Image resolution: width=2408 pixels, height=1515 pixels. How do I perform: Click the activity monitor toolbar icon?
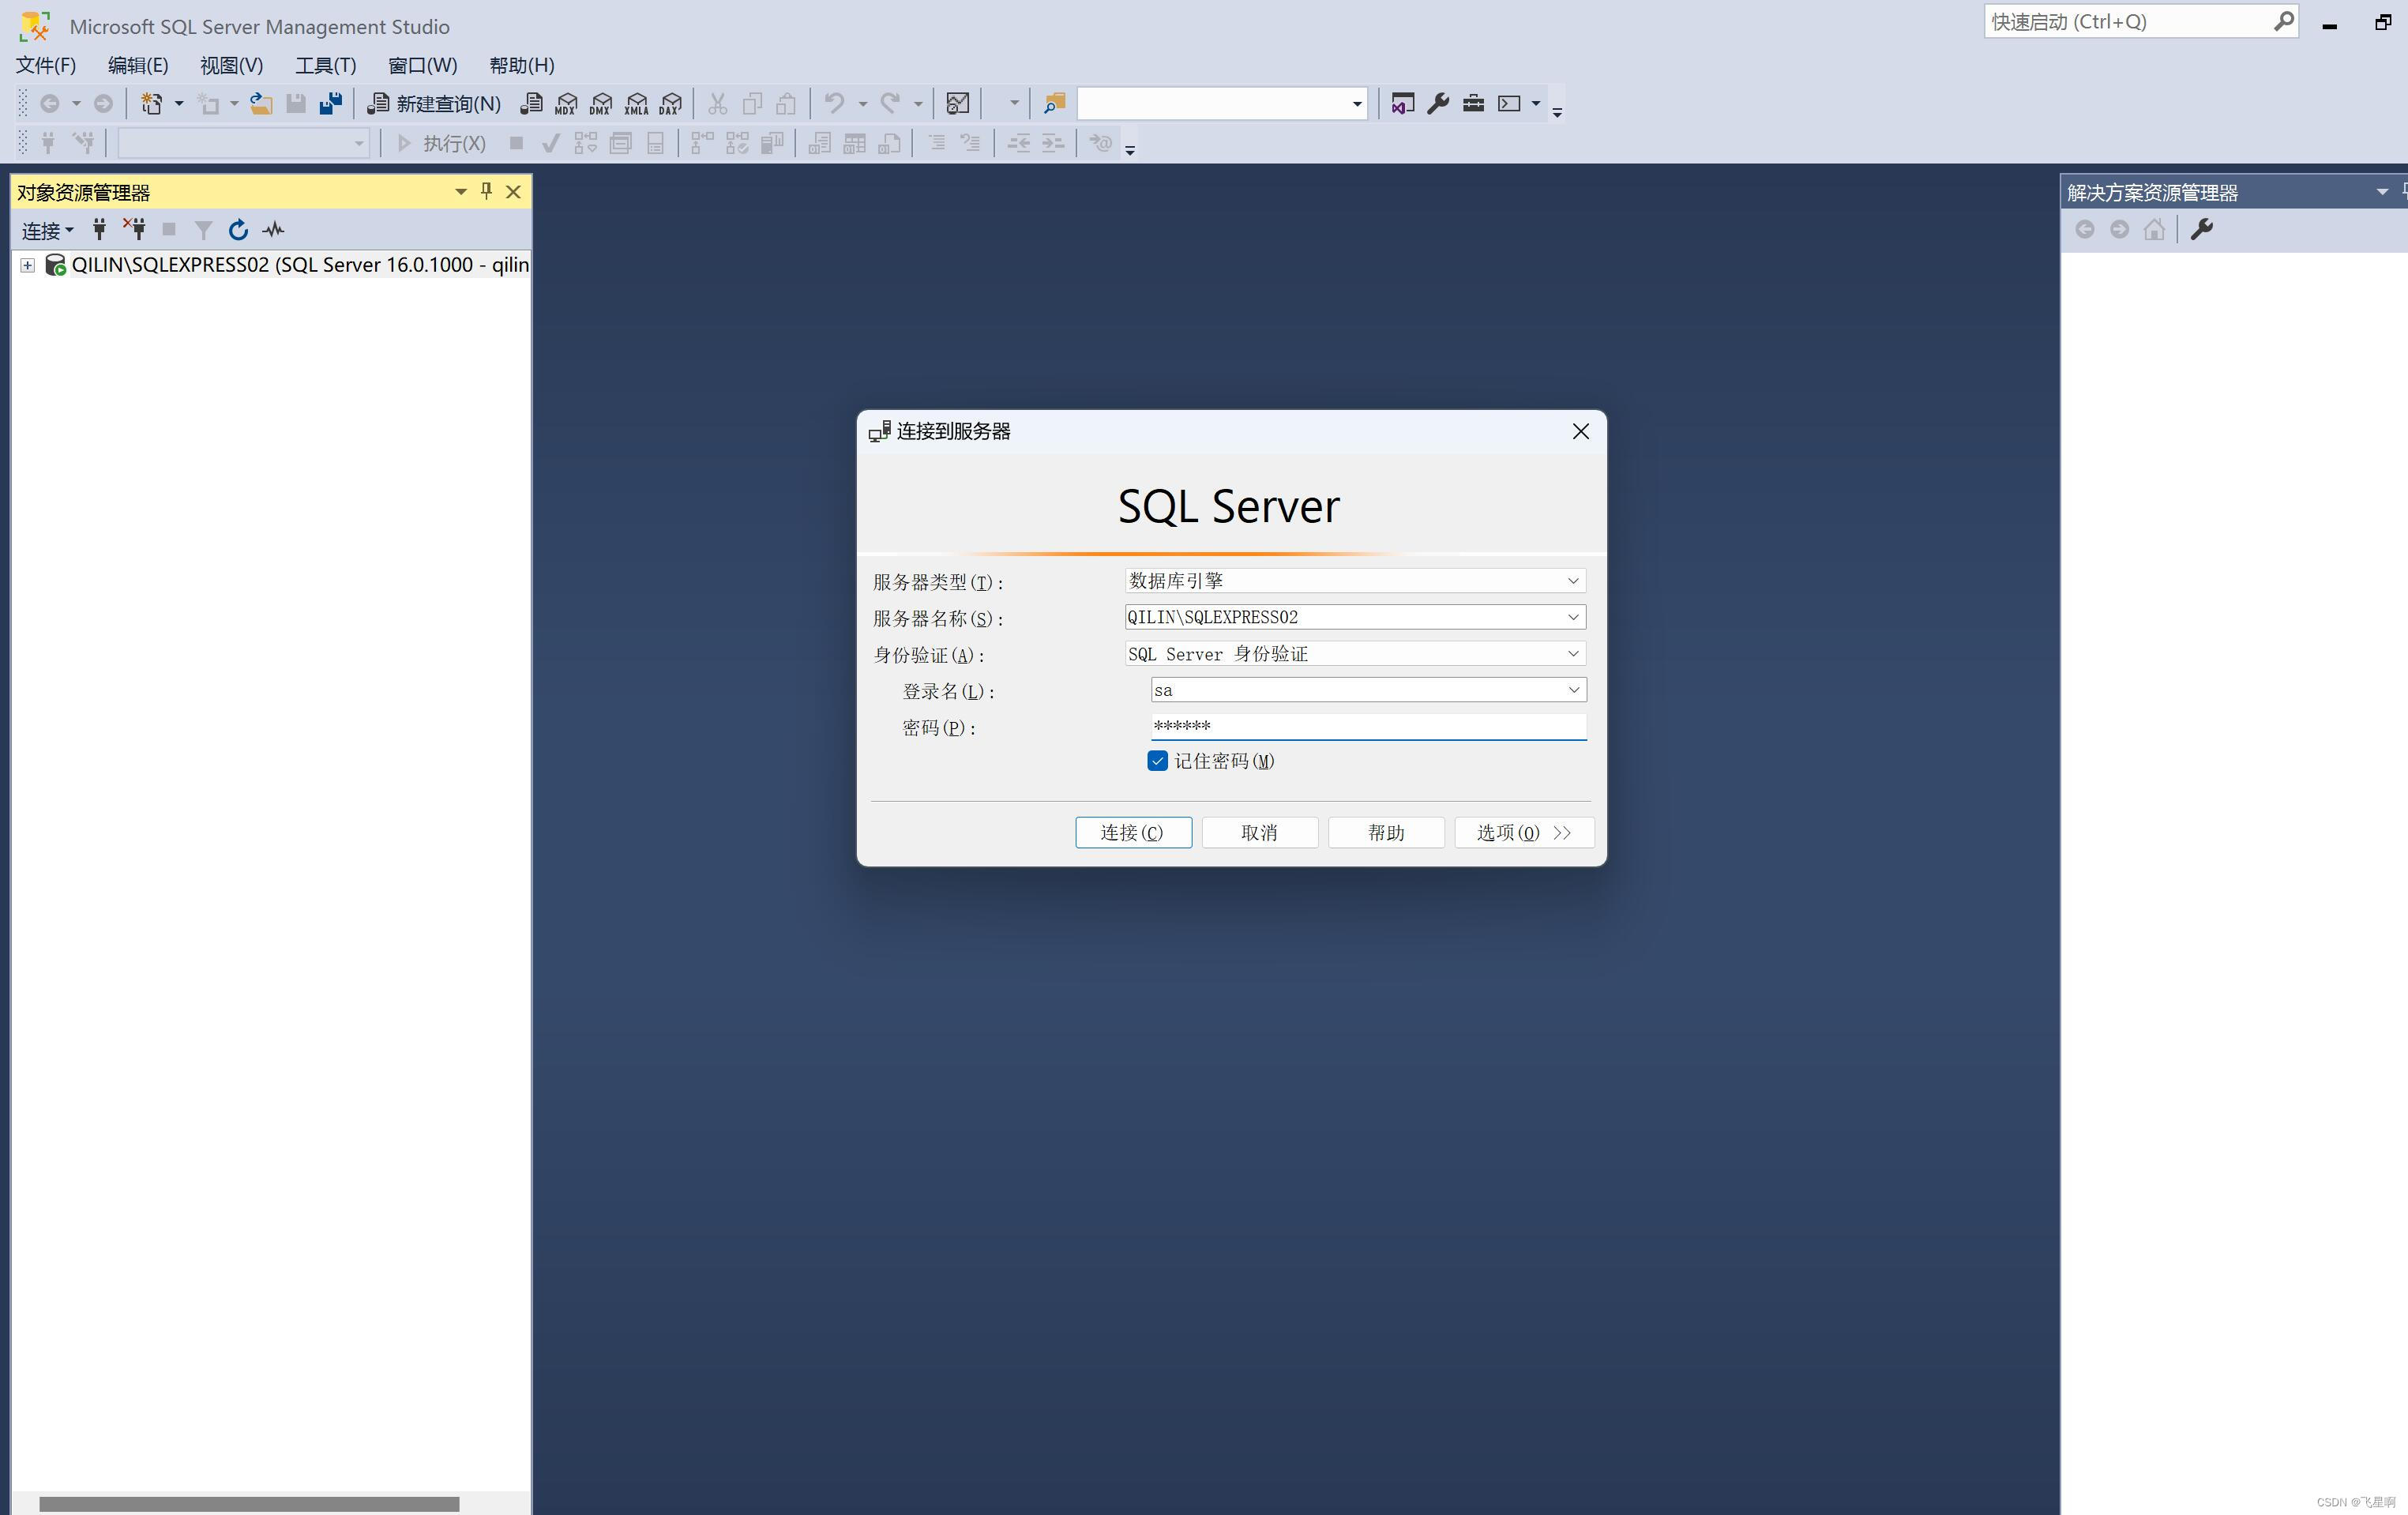[x=957, y=104]
